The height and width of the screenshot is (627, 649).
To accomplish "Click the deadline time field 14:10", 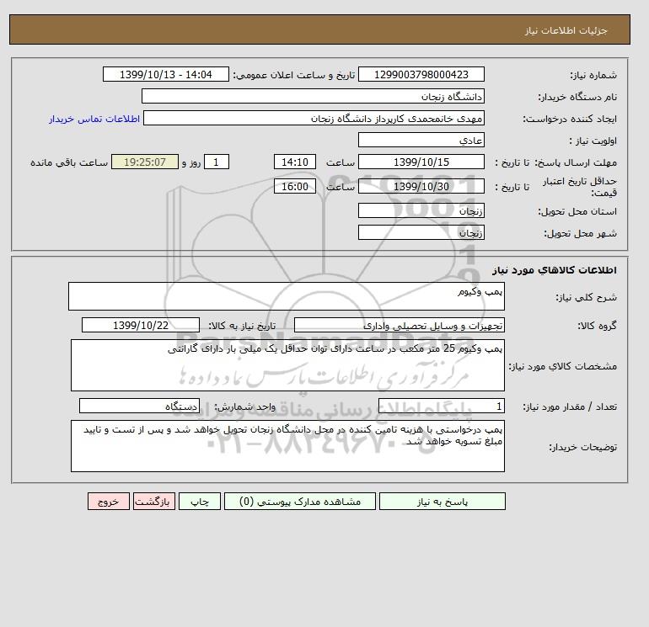I will (295, 162).
